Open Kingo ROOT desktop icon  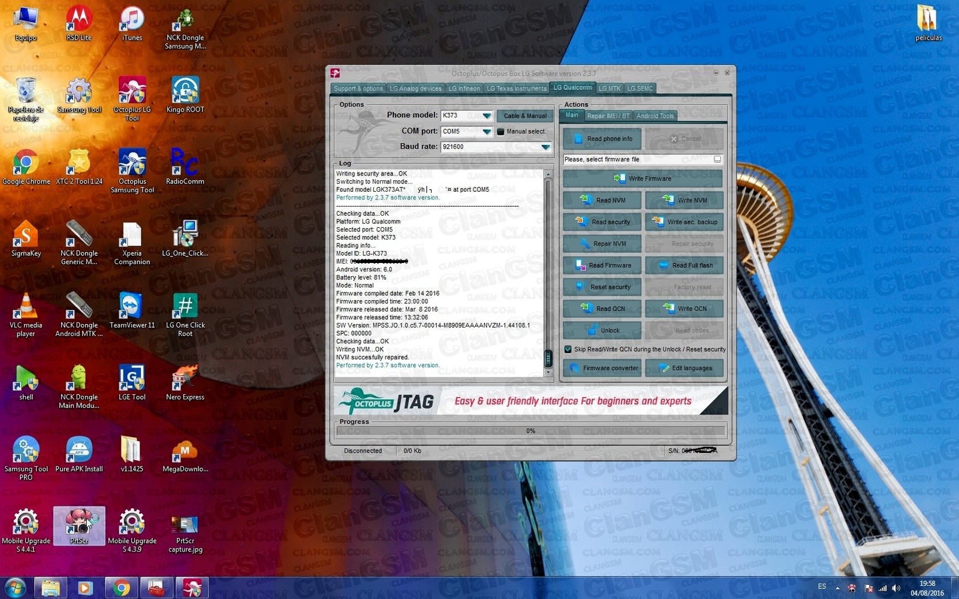[x=185, y=96]
